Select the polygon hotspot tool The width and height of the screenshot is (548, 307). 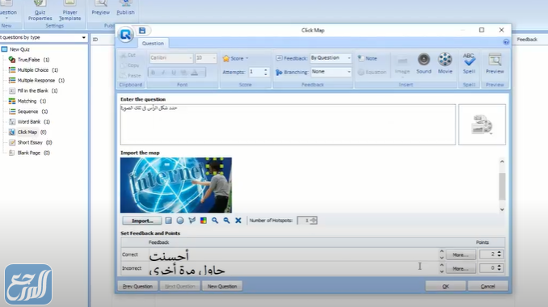[x=192, y=221]
